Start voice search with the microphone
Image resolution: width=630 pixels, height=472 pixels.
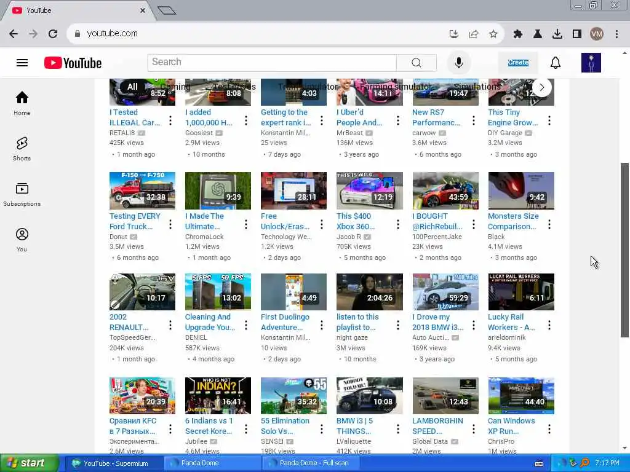(x=458, y=63)
